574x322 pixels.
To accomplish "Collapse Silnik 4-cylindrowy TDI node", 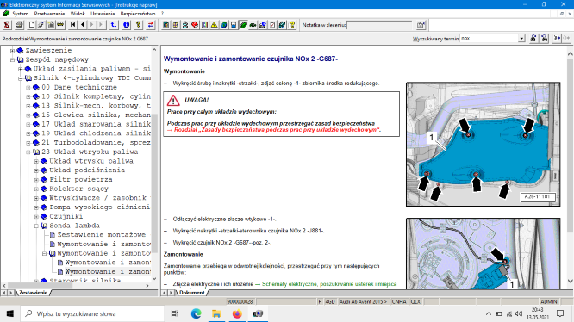I will 21,78.
